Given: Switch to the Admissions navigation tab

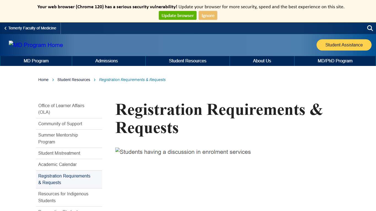Looking at the screenshot, I should [107, 61].
